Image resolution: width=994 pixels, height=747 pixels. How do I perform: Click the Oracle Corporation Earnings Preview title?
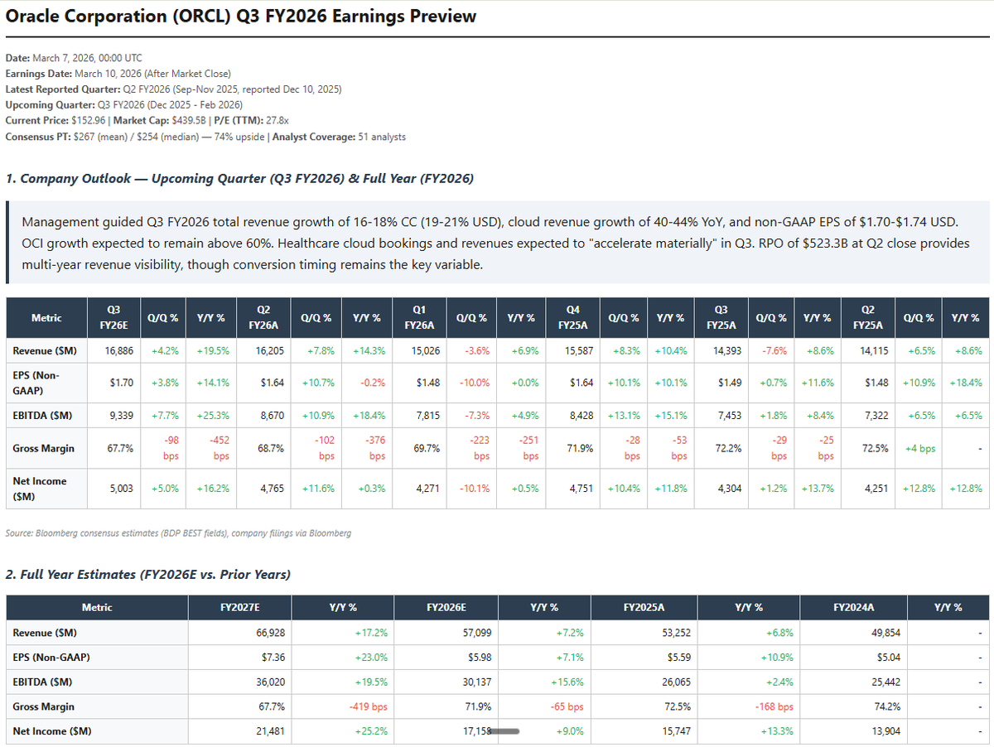[241, 16]
